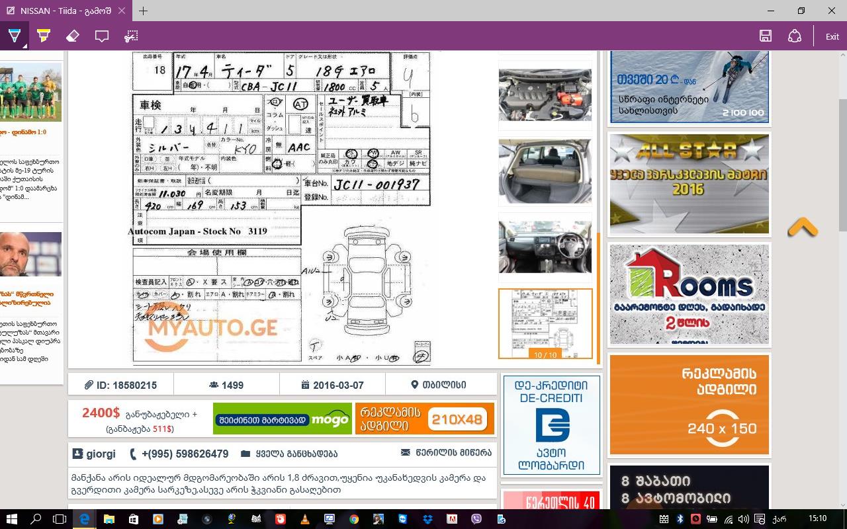
Task: Click the main auction sheet image
Action: (x=282, y=208)
